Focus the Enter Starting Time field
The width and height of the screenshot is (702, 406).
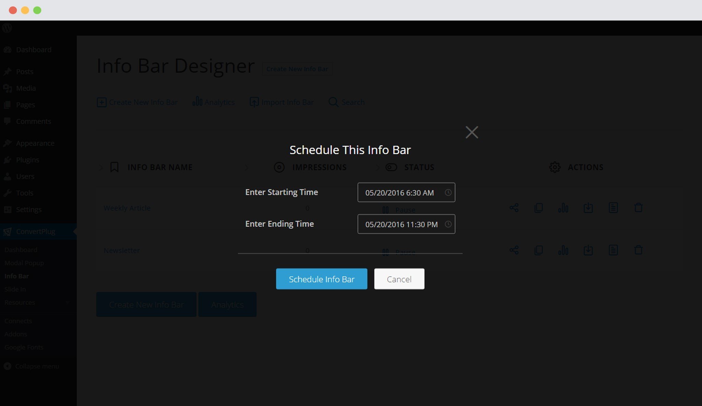click(x=406, y=192)
